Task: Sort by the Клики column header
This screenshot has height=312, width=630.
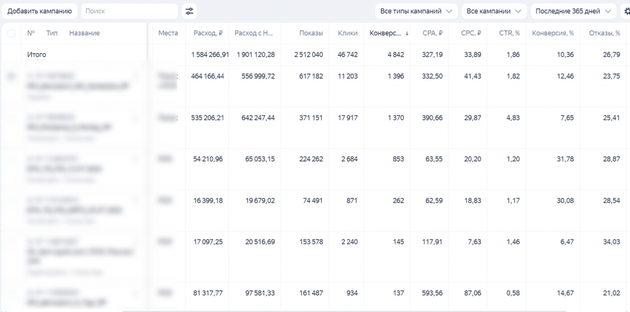Action: click(348, 33)
